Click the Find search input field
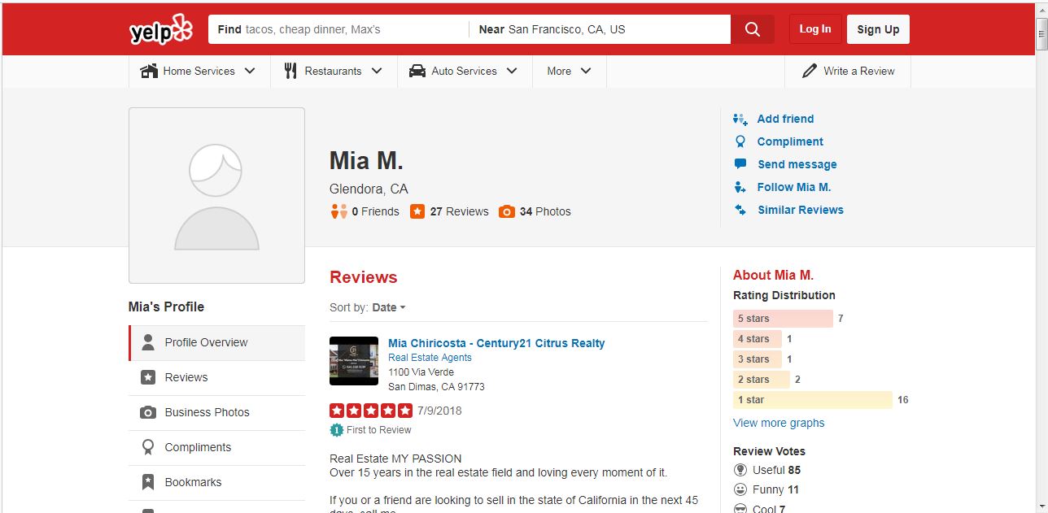Screen dimensions: 1048x513 tap(338, 29)
